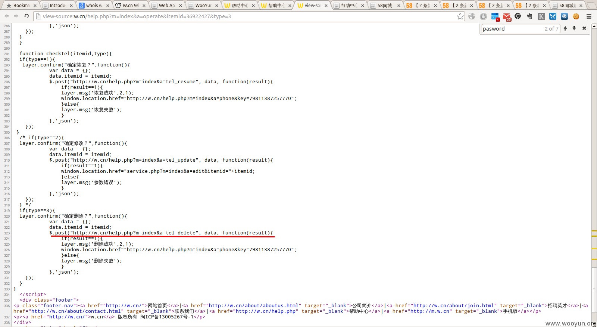Go back to the previous page
Screen dimensions: 597x327
pos(6,16)
